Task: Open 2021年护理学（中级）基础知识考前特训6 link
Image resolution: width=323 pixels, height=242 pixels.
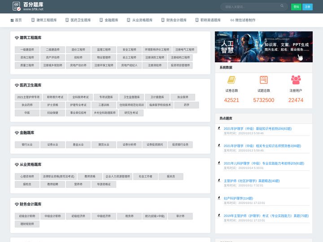Action: 258,129
